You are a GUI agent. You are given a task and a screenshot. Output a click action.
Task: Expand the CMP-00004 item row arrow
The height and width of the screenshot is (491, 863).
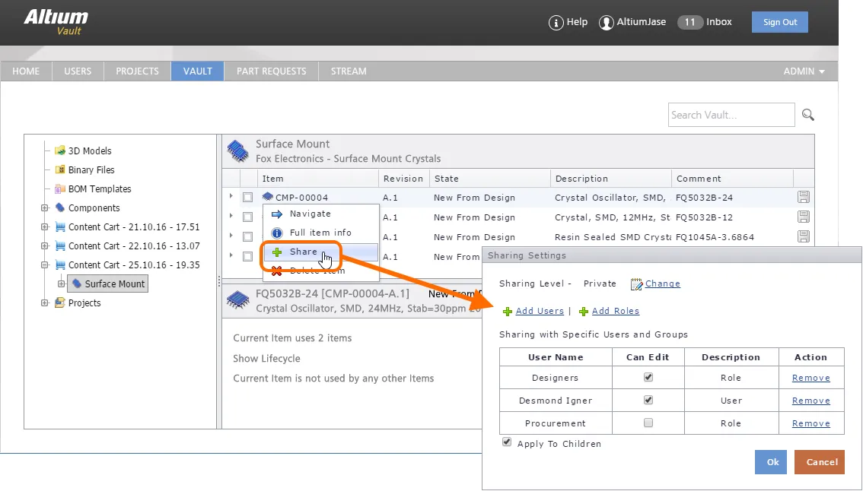231,196
